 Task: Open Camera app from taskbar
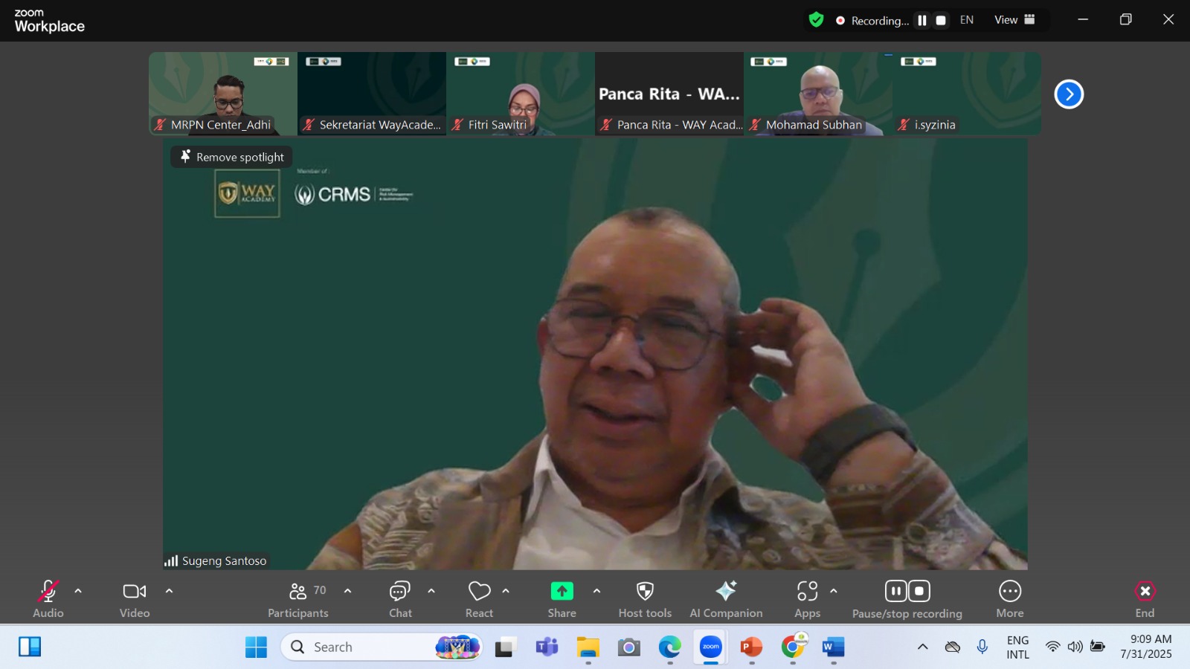click(628, 647)
